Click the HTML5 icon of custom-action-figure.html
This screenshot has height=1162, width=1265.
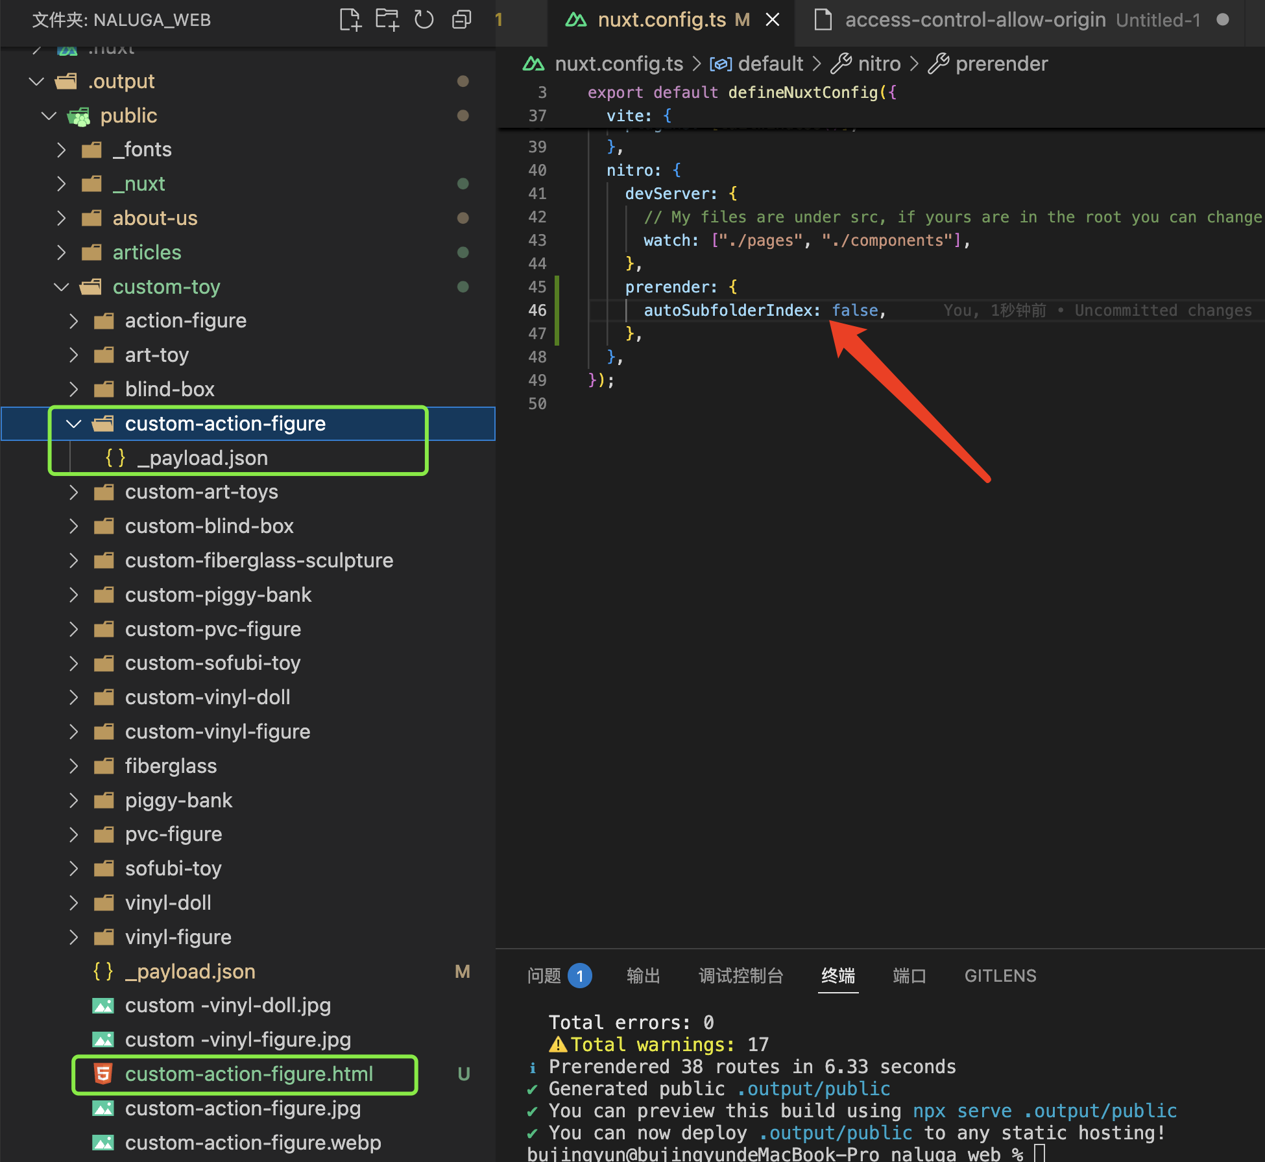[x=103, y=1074]
